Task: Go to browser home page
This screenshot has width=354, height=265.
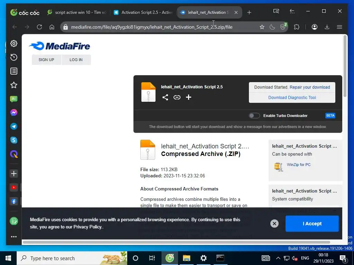Action: pos(52,27)
